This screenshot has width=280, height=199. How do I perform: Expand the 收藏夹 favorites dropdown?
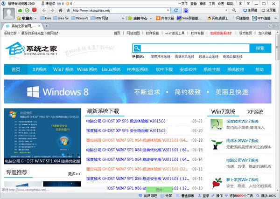click(26, 18)
